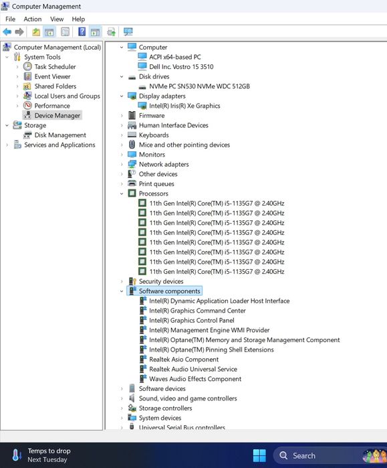Toggle Show/Hide Console Tree toolbar icon
The image size is (387, 468).
point(49,31)
